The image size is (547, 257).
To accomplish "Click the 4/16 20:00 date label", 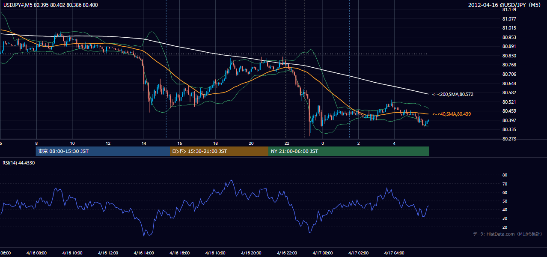I will pos(251,253).
